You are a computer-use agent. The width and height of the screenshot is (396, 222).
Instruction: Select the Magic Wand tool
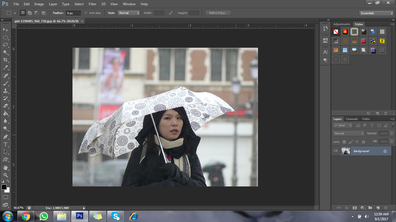point(6,52)
